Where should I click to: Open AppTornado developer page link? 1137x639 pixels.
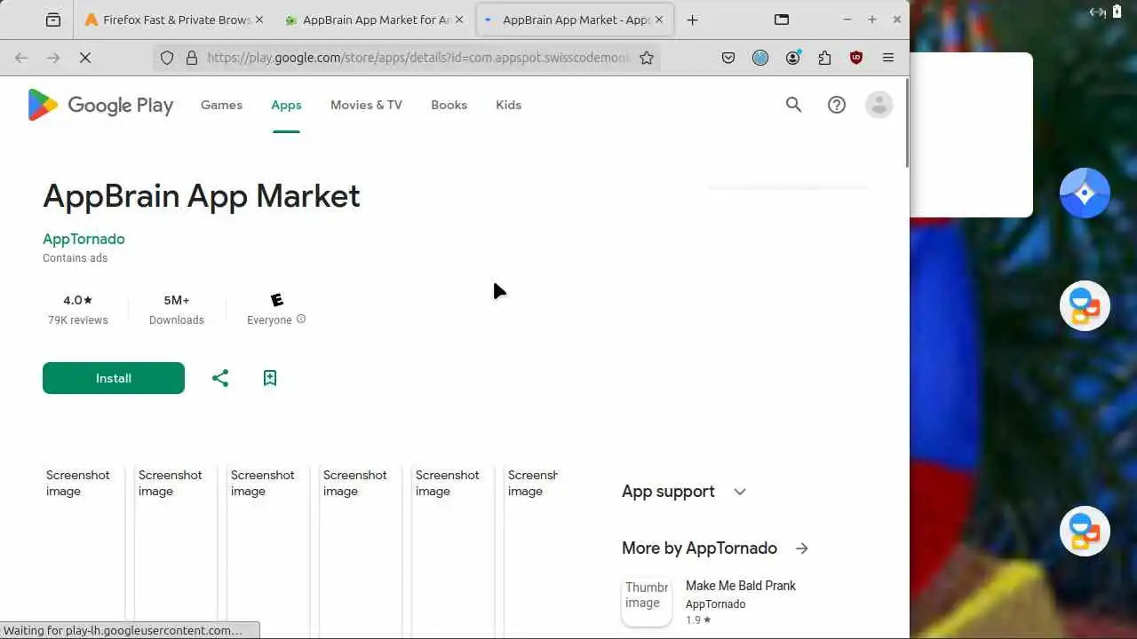pyautogui.click(x=83, y=239)
